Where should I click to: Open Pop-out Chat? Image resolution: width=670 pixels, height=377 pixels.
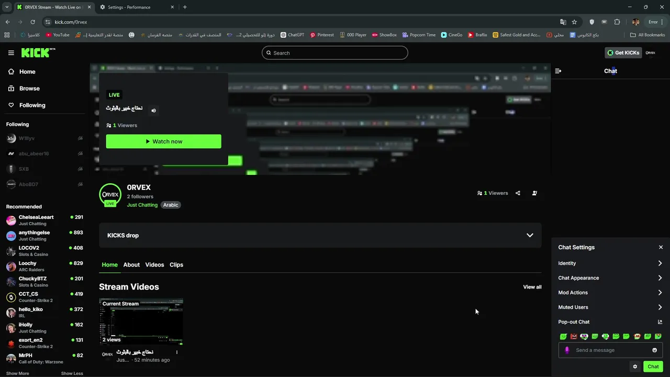610,322
